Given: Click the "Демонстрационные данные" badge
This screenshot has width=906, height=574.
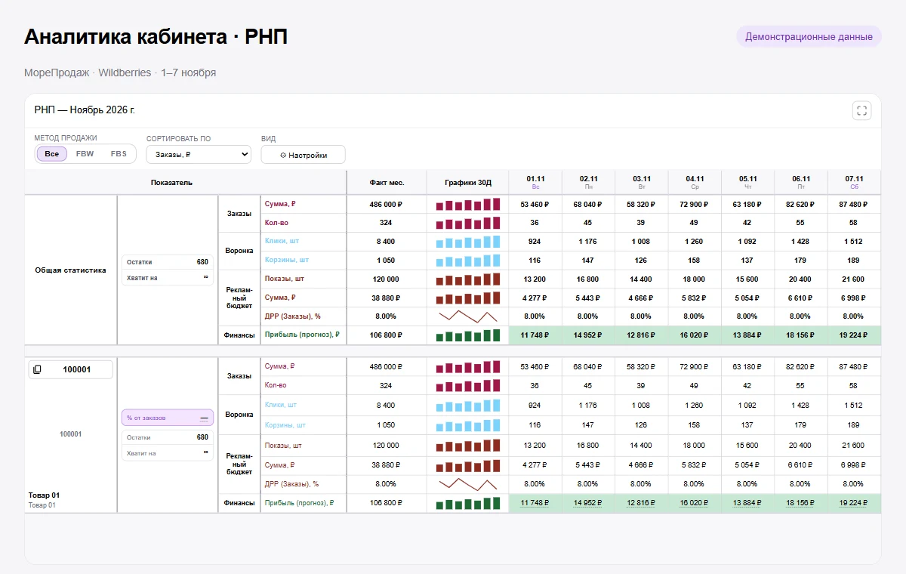Looking at the screenshot, I should coord(809,36).
